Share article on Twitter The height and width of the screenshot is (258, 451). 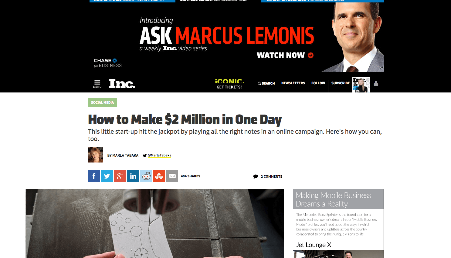(107, 176)
